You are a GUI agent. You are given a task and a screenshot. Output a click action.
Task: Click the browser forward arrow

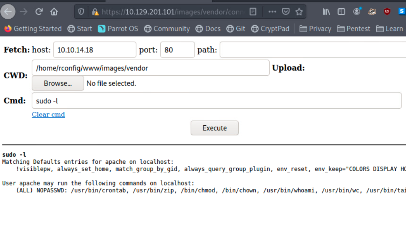pos(23,11)
